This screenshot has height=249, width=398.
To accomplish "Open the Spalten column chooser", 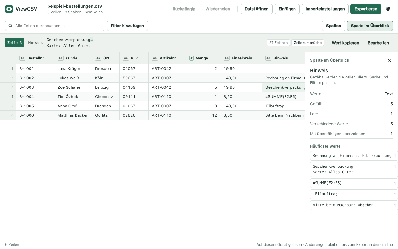I will [x=333, y=26].
